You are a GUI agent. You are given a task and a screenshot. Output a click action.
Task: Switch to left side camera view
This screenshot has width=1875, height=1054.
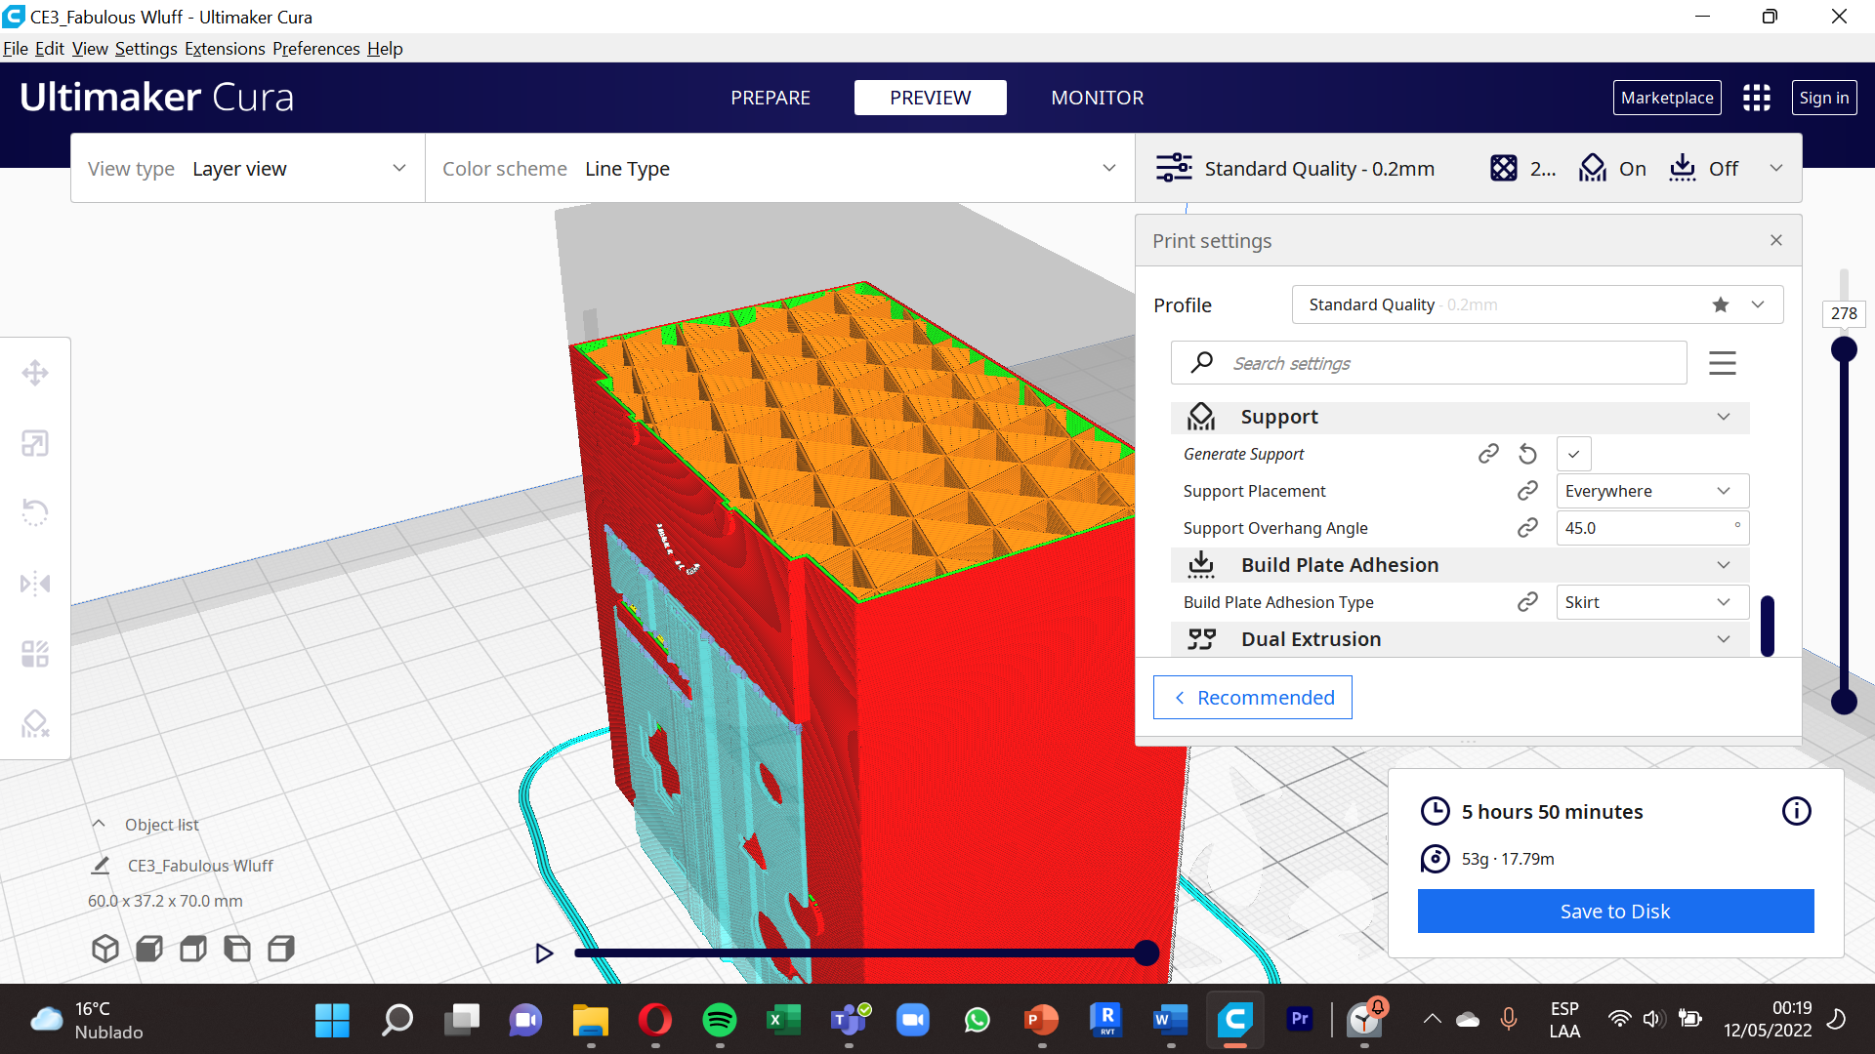click(237, 949)
